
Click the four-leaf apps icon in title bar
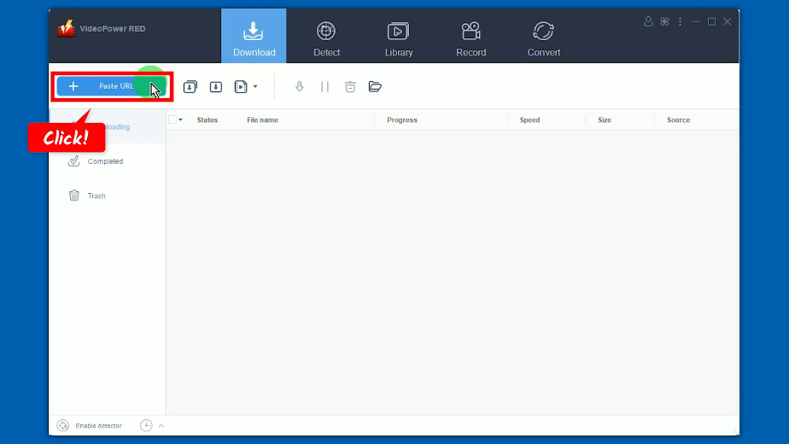click(664, 21)
